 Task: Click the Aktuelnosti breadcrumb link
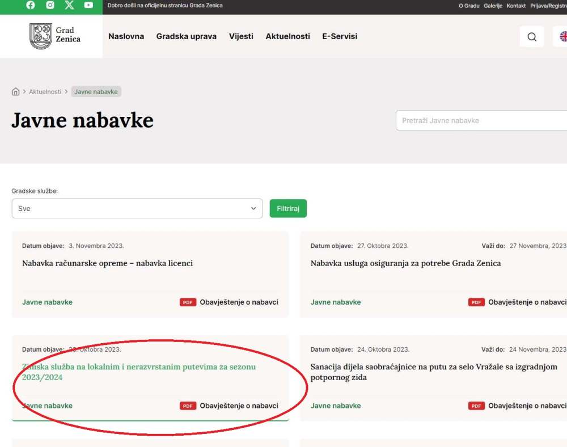pyautogui.click(x=45, y=92)
